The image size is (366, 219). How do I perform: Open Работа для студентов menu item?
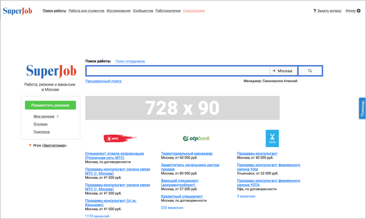86,10
